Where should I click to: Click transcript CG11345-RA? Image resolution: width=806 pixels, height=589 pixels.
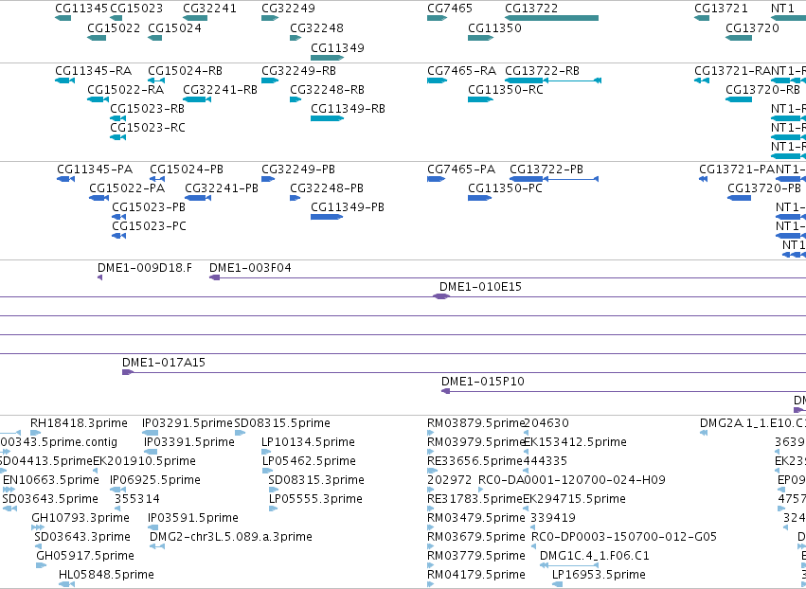coord(93,71)
